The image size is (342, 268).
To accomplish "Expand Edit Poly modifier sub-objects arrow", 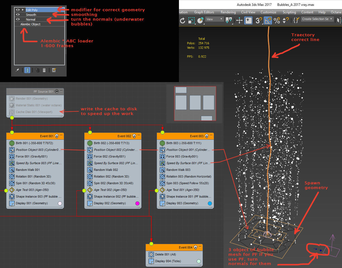I will (x=23, y=10).
